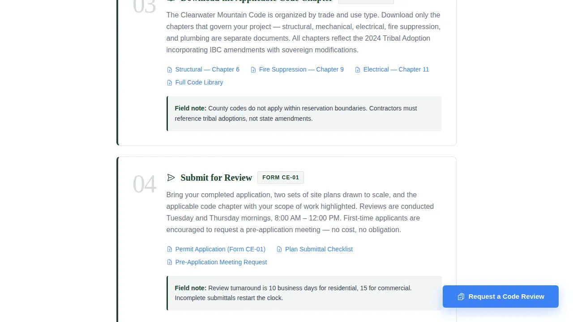Click the Plan Submittal Checklist file icon
573x322 pixels.
click(x=279, y=250)
